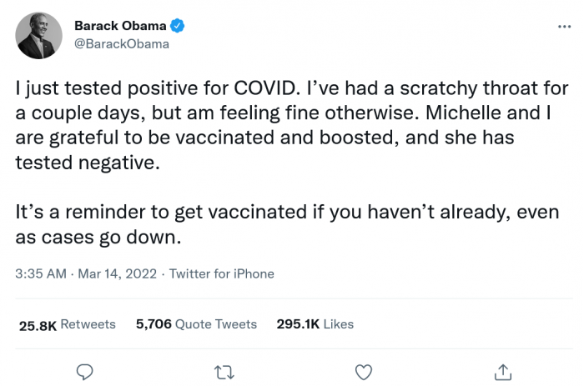
Task: Click the "tested negative" text
Action: (84, 163)
